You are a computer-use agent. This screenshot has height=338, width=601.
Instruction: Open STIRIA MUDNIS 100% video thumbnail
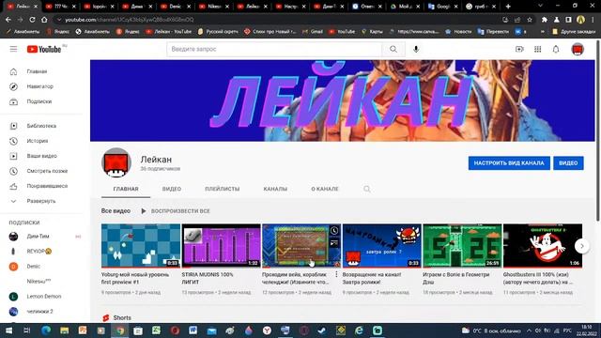click(x=222, y=246)
